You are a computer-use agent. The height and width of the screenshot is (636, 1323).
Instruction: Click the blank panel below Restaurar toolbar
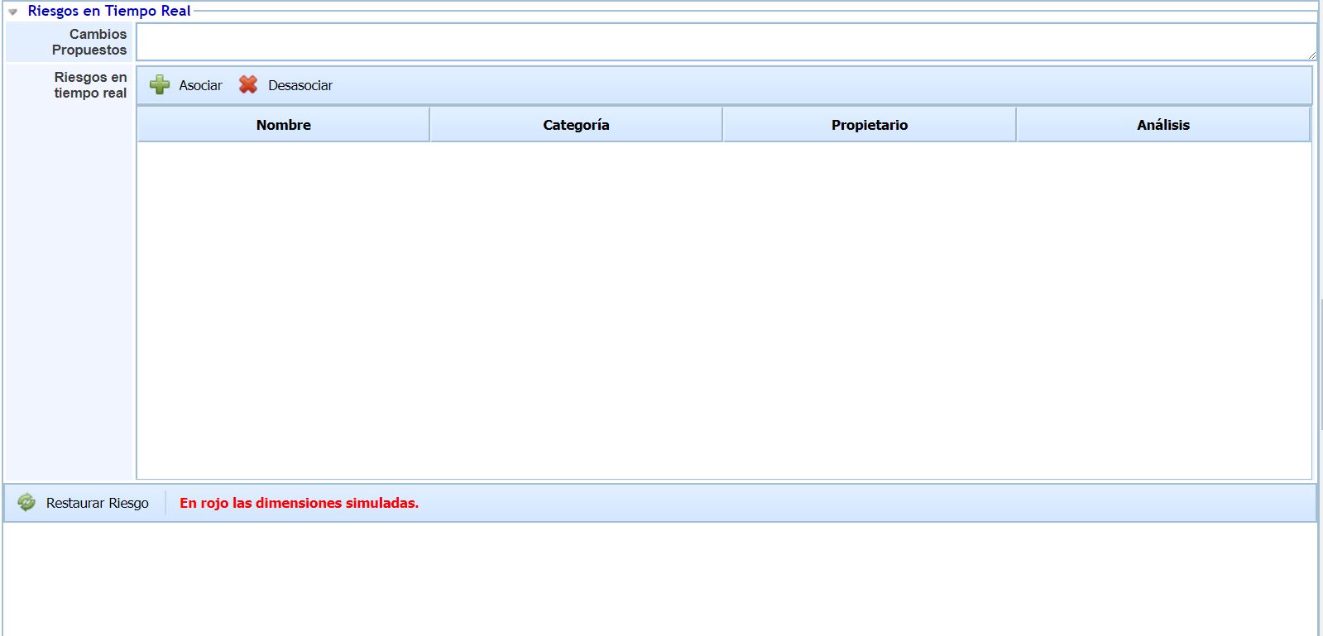coord(659,579)
